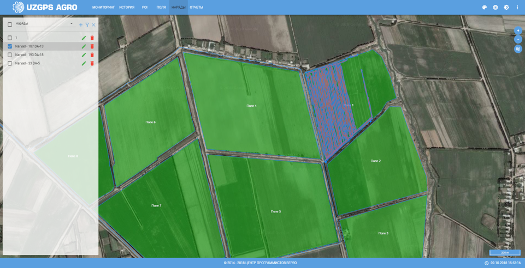The height and width of the screenshot is (268, 525).
Task: Zoom in on the map
Action: (518, 31)
